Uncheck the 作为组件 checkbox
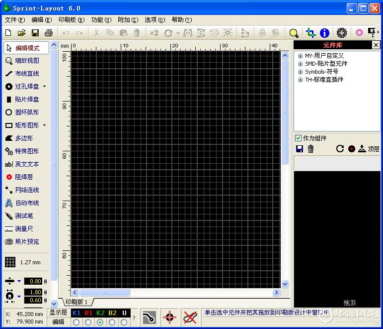 298,138
